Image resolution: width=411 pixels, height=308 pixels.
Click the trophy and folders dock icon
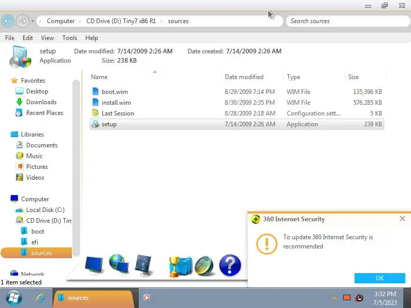click(x=180, y=266)
